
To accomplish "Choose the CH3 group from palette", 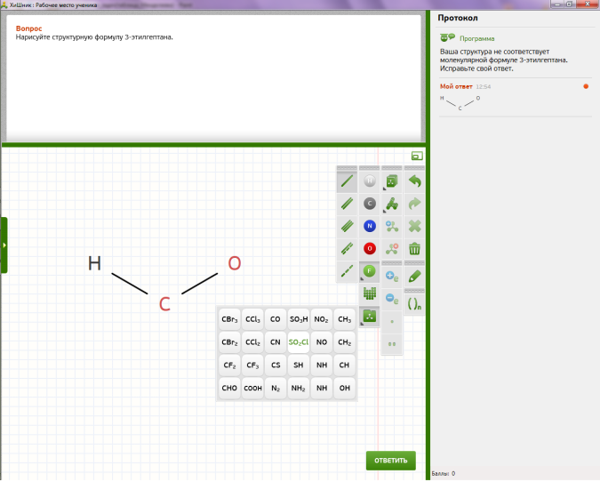I will point(344,318).
